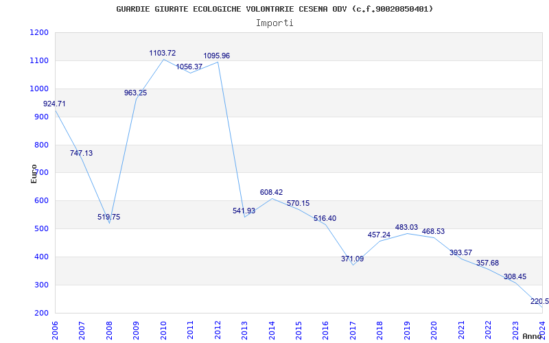This screenshot has height=343, width=549.
Task: Click the x-axis year 2021
Action: [x=461, y=331]
